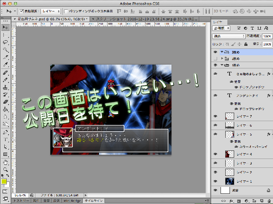The image size is (273, 204).
Task: Select the Eyedropper tool
Action: (6, 65)
